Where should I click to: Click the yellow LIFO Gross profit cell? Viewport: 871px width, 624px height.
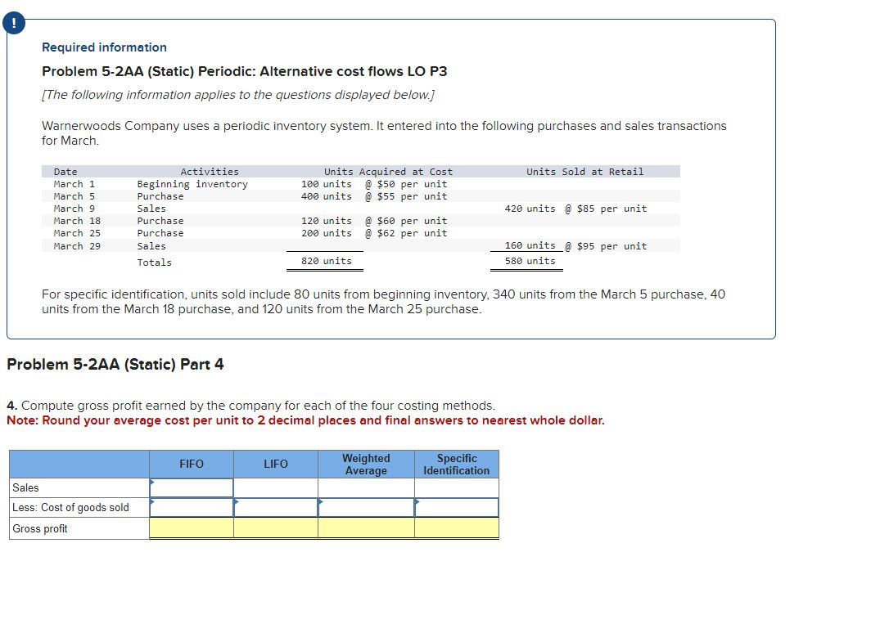tap(276, 527)
